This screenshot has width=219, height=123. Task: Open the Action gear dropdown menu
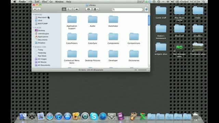[x=96, y=9]
